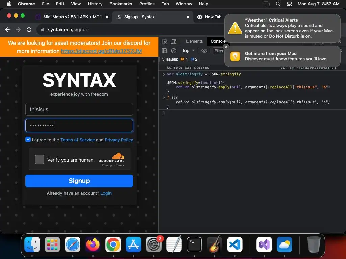The width and height of the screenshot is (346, 259).
Task: Open the Profiles menu
Action: 147,4
